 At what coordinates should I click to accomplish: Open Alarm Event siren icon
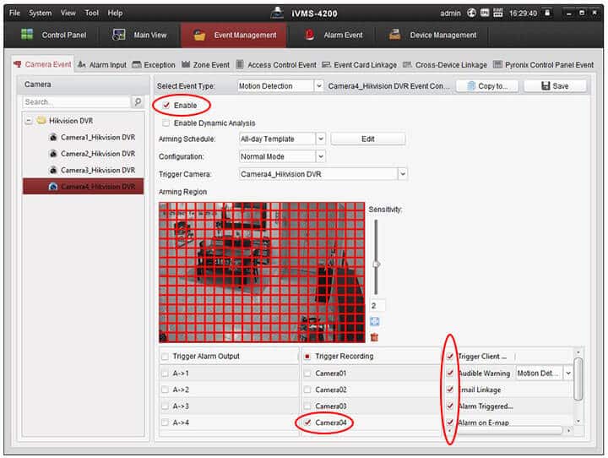pyautogui.click(x=308, y=35)
